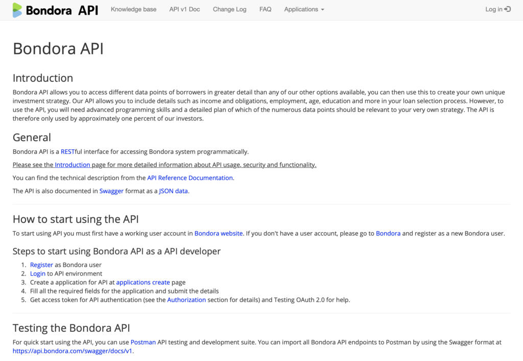The width and height of the screenshot is (523, 361).
Task: Click step 4 'Fill all the required fields' text
Action: (x=125, y=291)
